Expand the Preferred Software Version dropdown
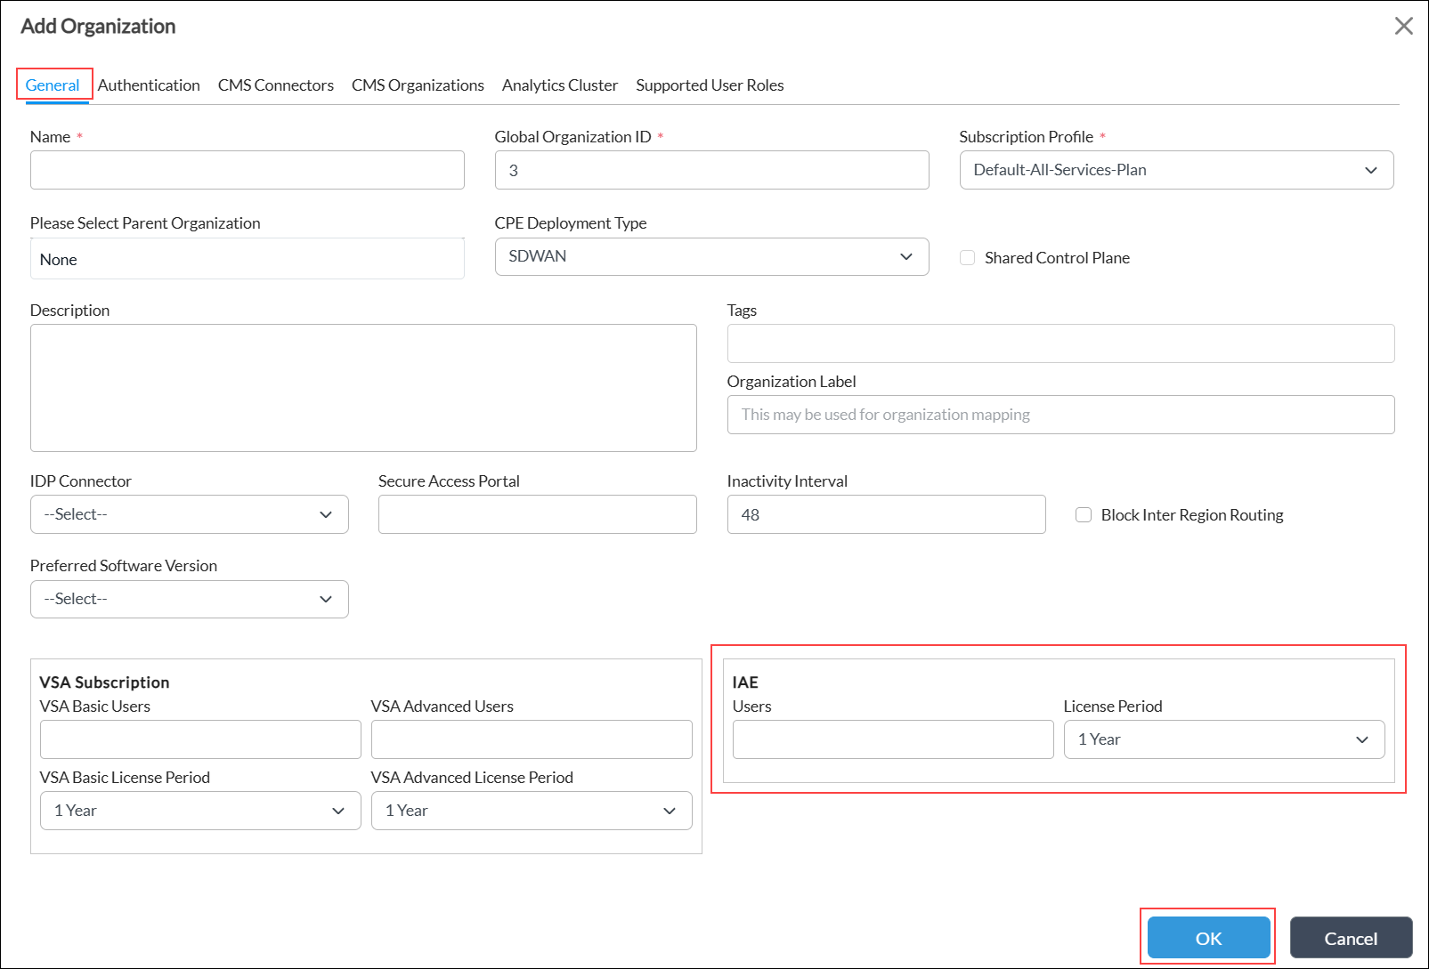The image size is (1429, 969). click(x=189, y=600)
